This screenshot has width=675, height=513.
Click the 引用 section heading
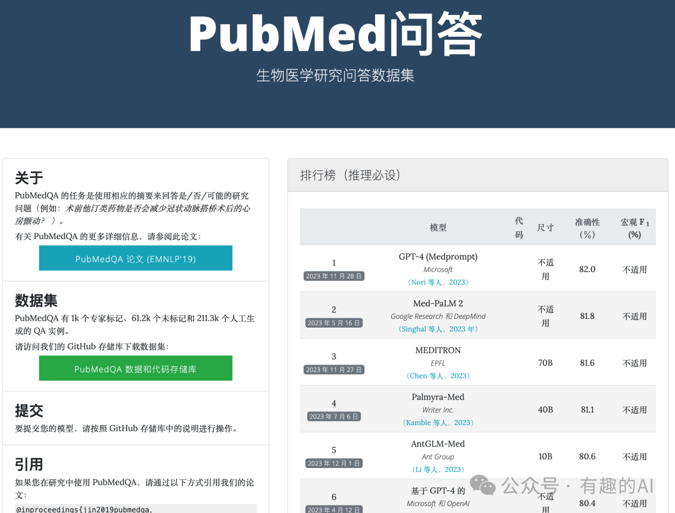click(x=29, y=464)
